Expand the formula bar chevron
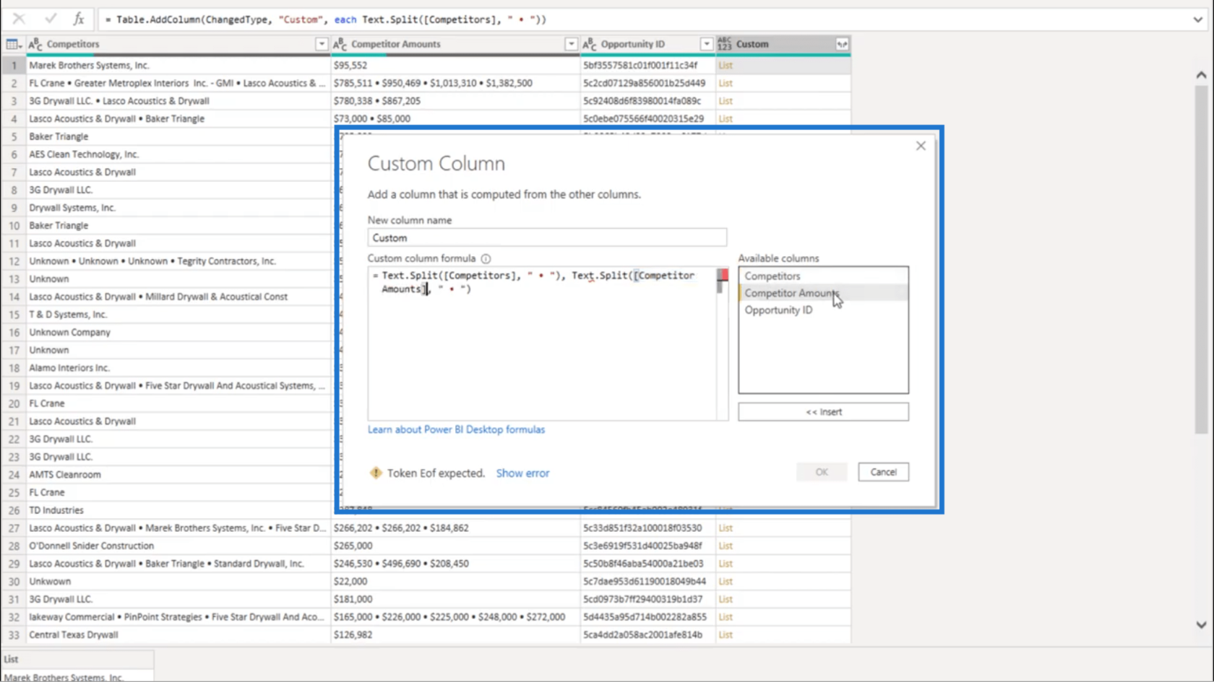 point(1197,19)
